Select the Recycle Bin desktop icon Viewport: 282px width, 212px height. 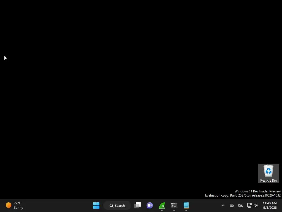tap(269, 173)
